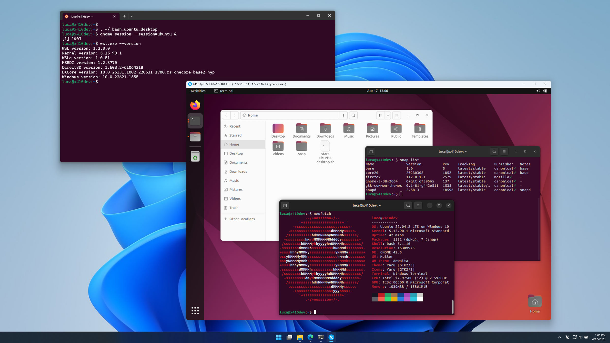
Task: Open the Terminal app in the dock
Action: [194, 121]
